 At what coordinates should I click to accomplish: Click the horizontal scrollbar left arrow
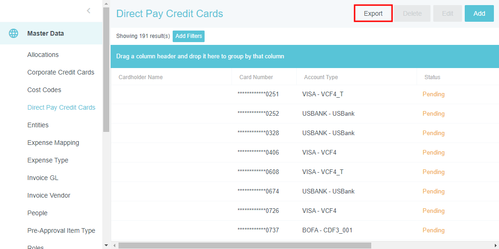[x=115, y=245]
